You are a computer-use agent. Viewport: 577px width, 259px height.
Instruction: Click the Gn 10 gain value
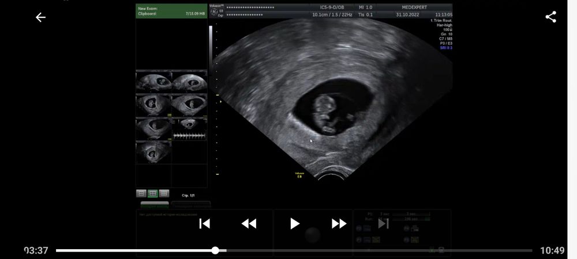point(448,34)
